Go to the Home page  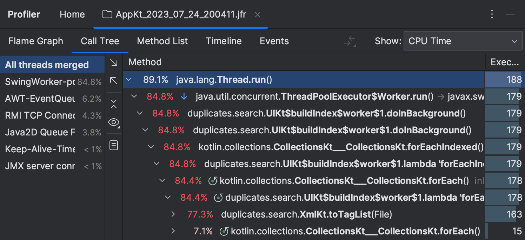[72, 14]
